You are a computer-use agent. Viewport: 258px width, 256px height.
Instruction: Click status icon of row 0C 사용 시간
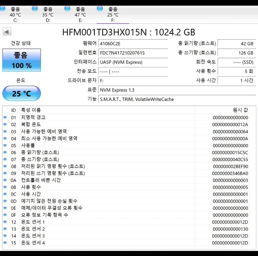point(5,194)
